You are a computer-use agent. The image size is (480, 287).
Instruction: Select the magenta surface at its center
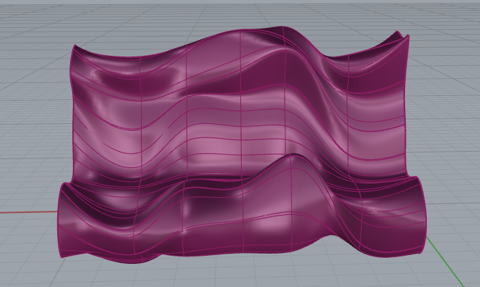pos(242,136)
